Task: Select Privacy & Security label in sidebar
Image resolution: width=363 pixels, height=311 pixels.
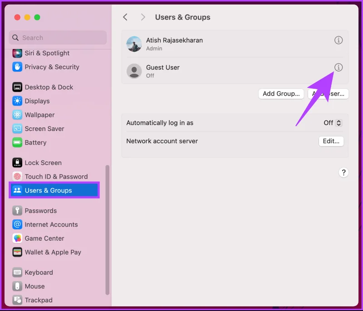Action: click(x=52, y=67)
